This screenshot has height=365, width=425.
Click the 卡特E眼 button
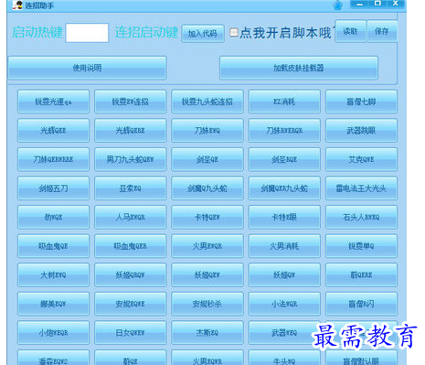284,217
